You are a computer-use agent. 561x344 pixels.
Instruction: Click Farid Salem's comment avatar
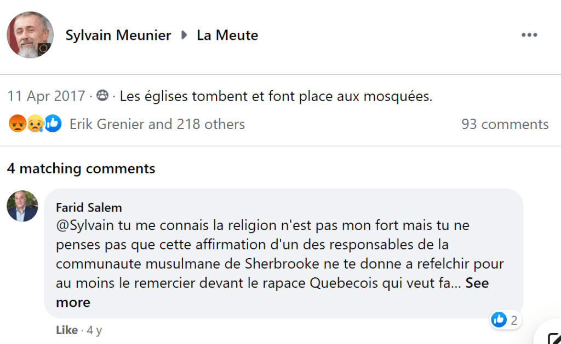(x=22, y=206)
